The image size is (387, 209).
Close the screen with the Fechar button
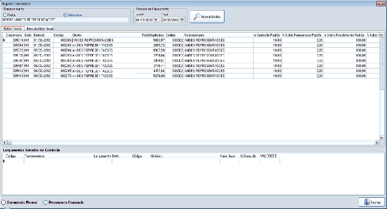tap(372, 202)
